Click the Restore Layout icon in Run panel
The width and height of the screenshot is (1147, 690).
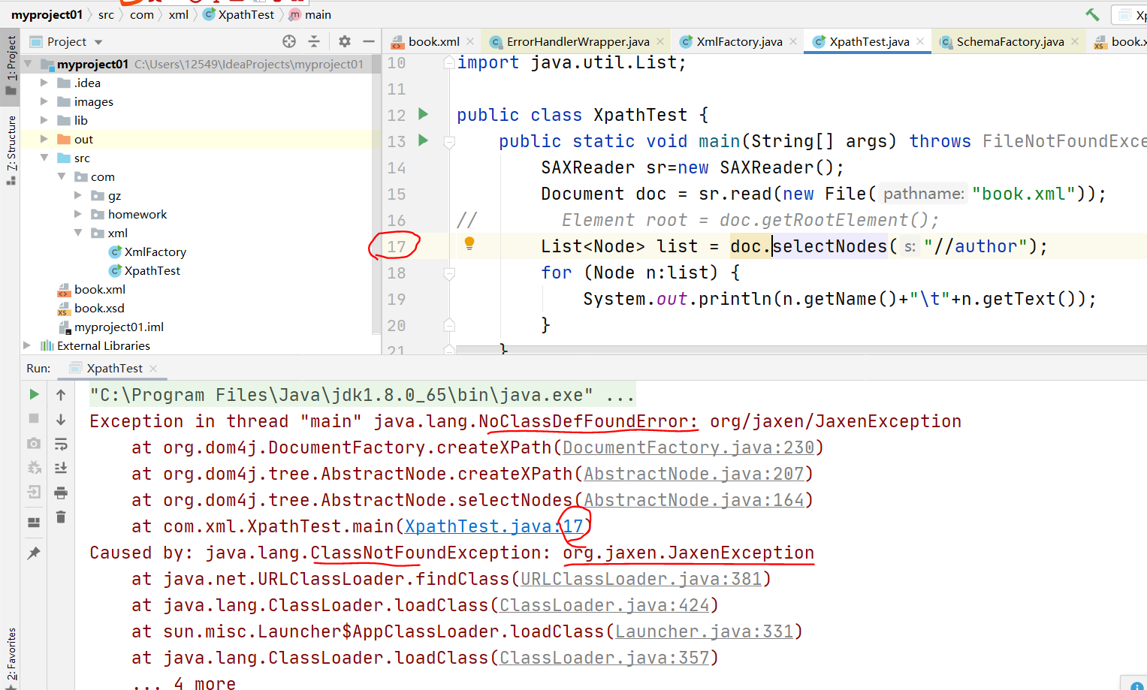[34, 523]
